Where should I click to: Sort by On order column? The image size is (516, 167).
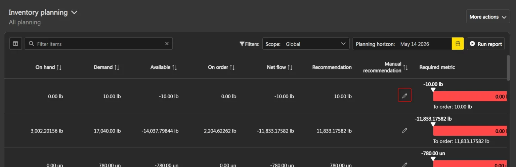click(x=232, y=67)
